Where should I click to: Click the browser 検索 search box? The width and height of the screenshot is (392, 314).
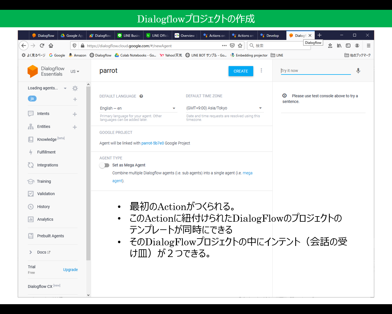click(x=279, y=46)
